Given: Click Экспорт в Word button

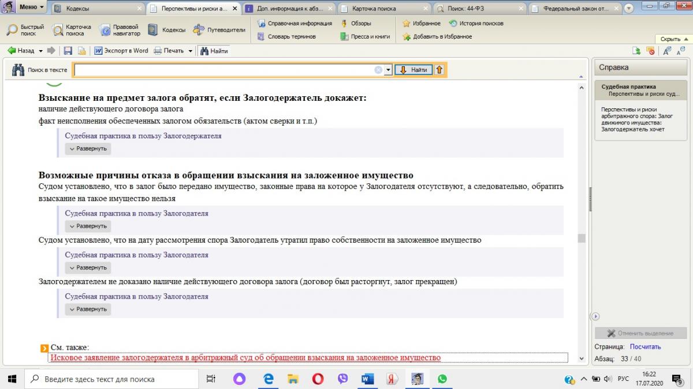Looking at the screenshot, I should pyautogui.click(x=121, y=51).
